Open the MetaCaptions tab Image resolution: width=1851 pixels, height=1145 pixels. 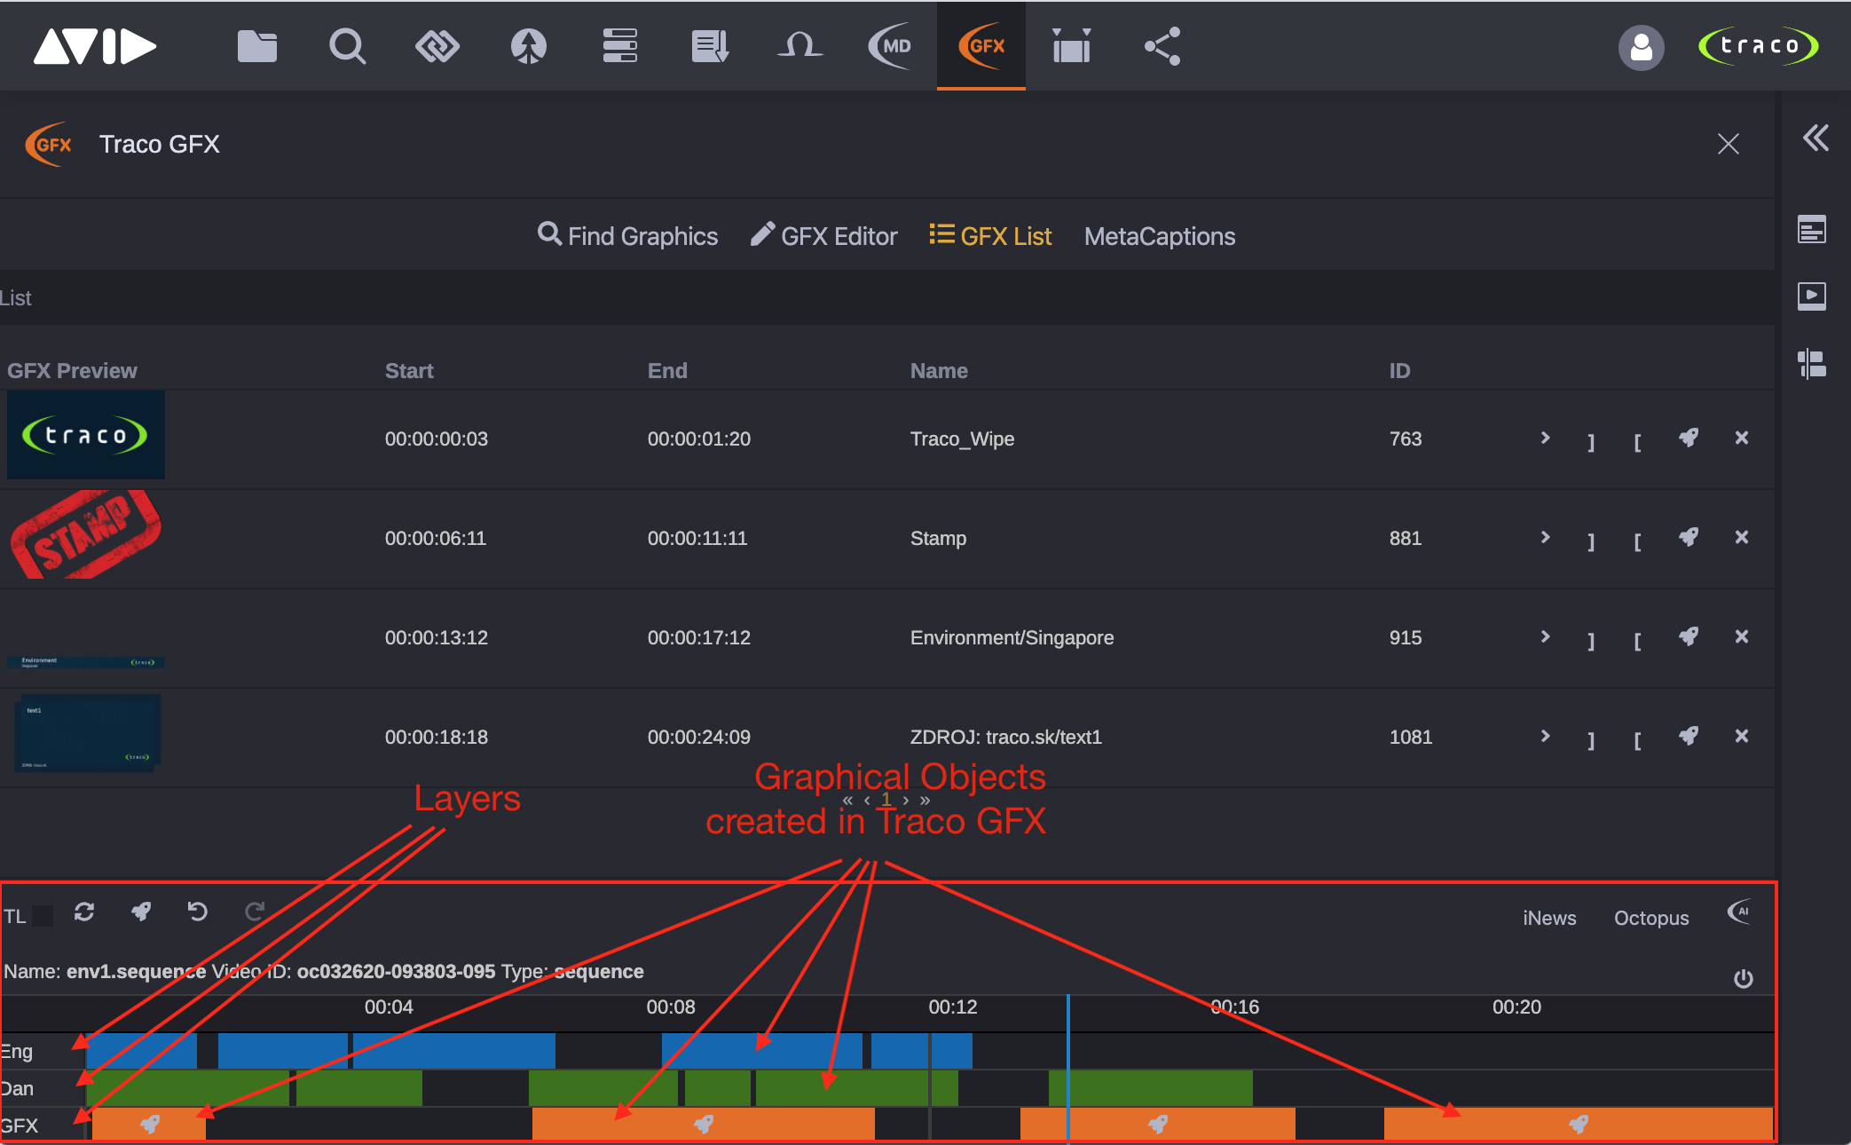coord(1160,236)
